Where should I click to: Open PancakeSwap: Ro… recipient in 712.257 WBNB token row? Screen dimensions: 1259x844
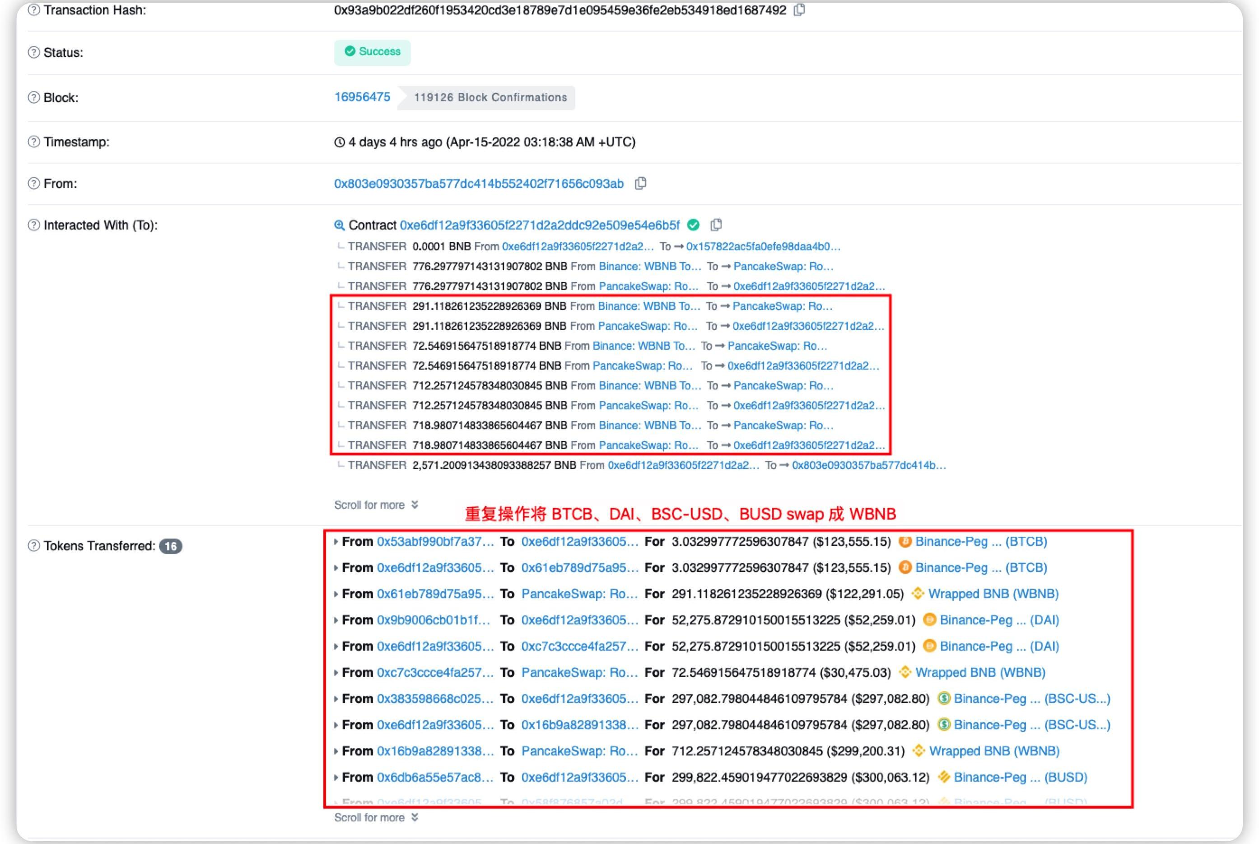point(579,750)
